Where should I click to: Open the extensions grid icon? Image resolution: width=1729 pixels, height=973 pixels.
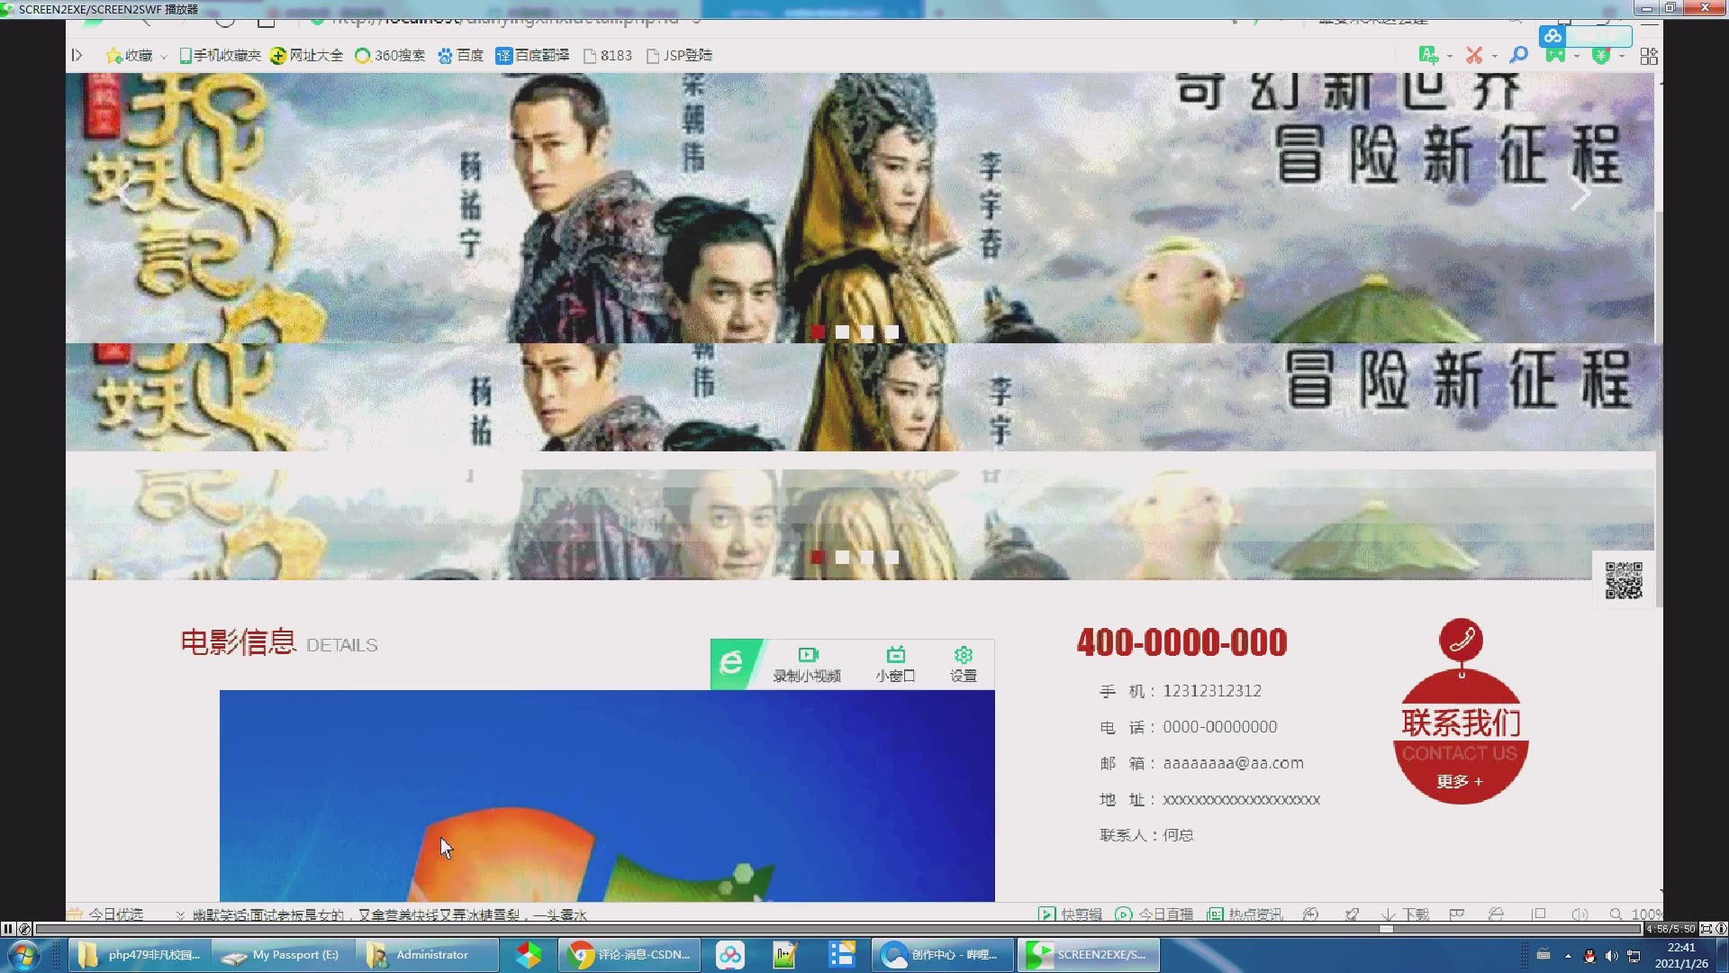click(x=1649, y=56)
